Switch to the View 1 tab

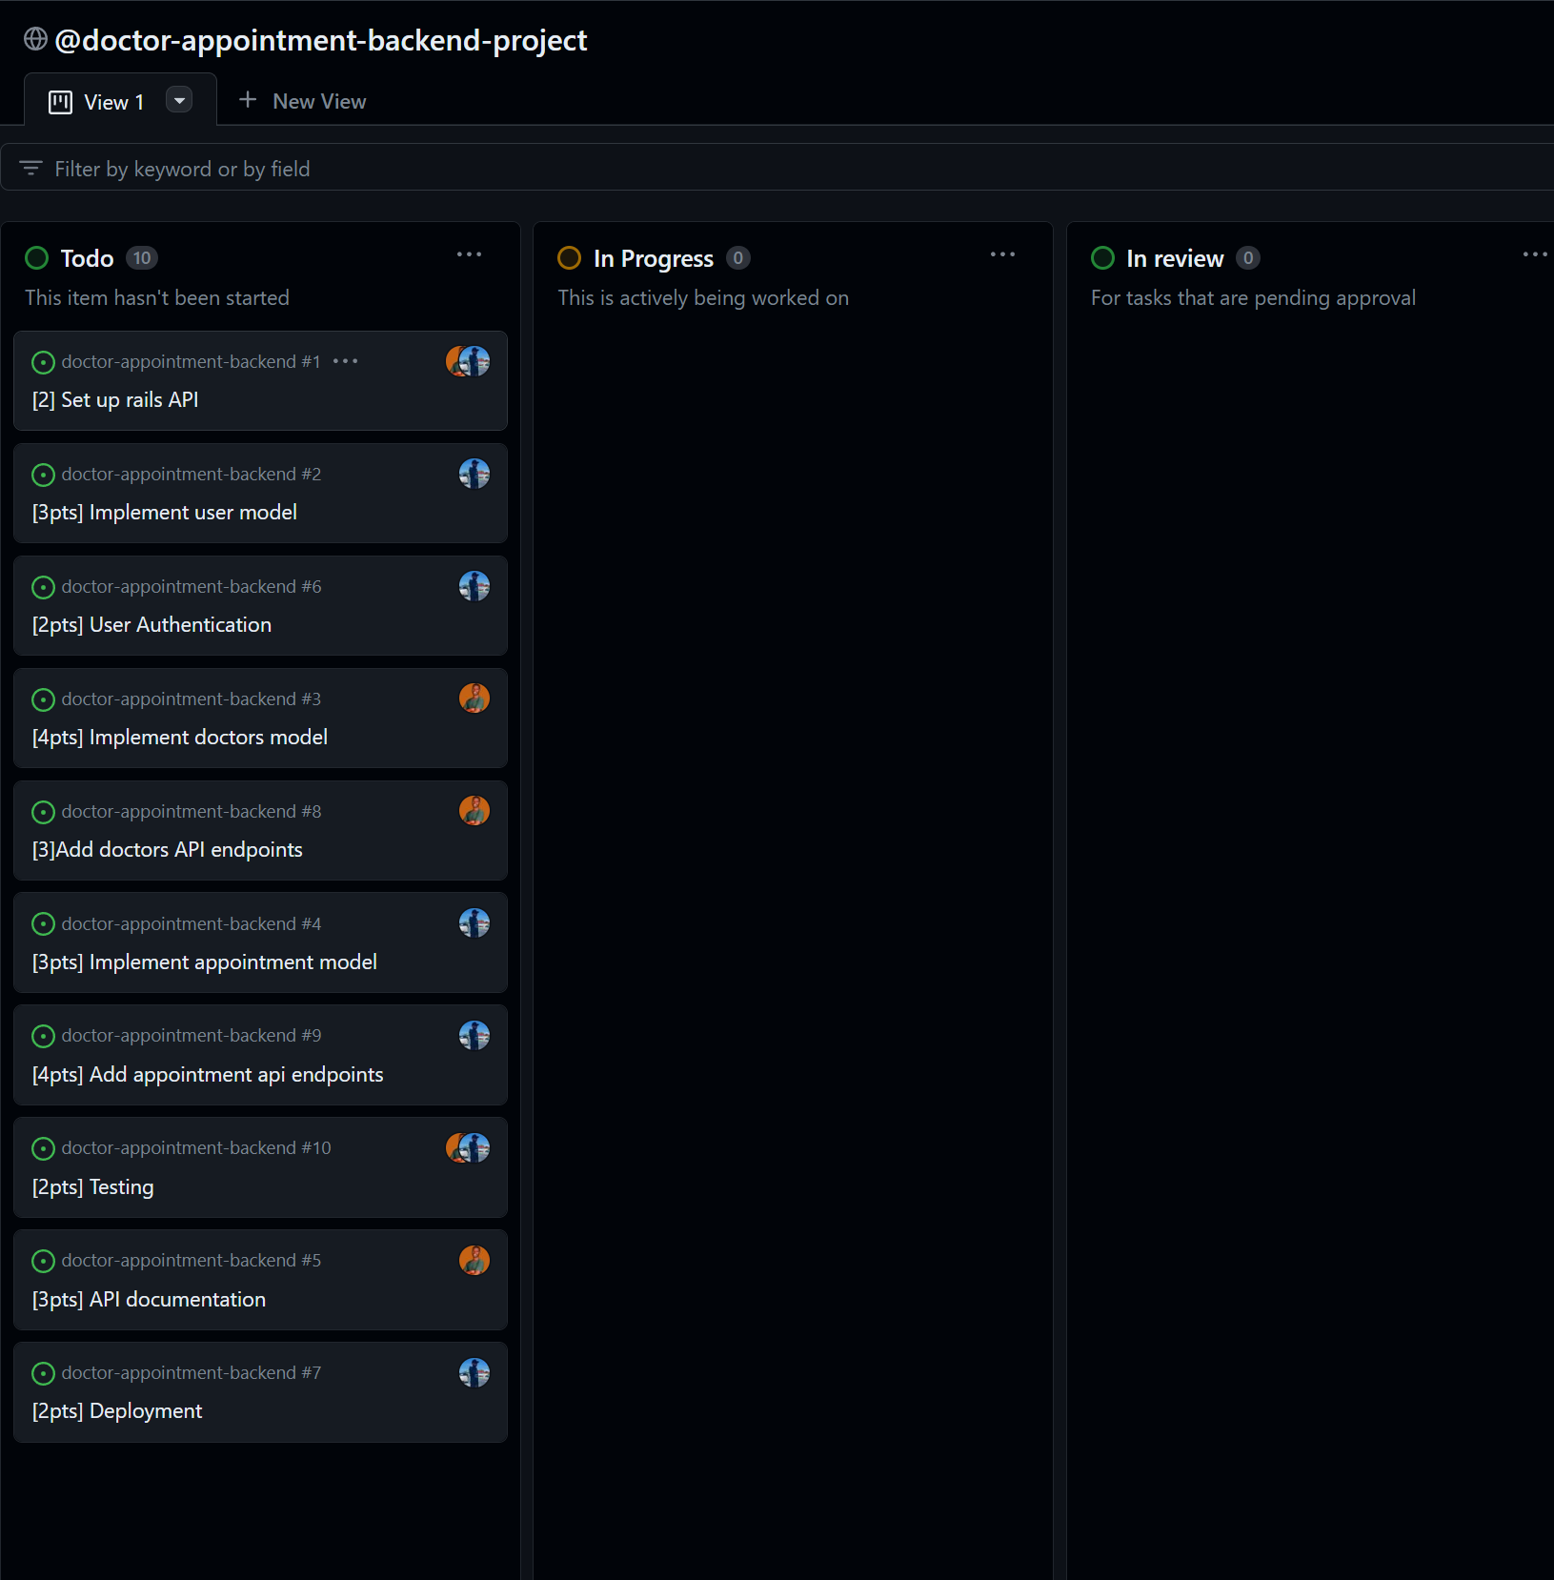(114, 100)
